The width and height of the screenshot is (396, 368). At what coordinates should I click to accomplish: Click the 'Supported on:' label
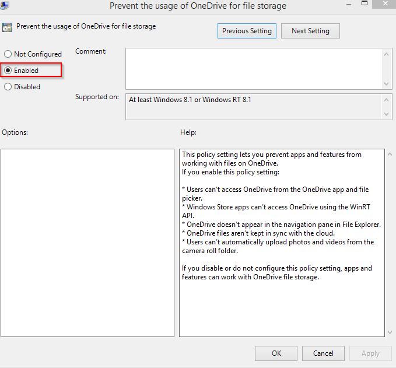click(97, 97)
